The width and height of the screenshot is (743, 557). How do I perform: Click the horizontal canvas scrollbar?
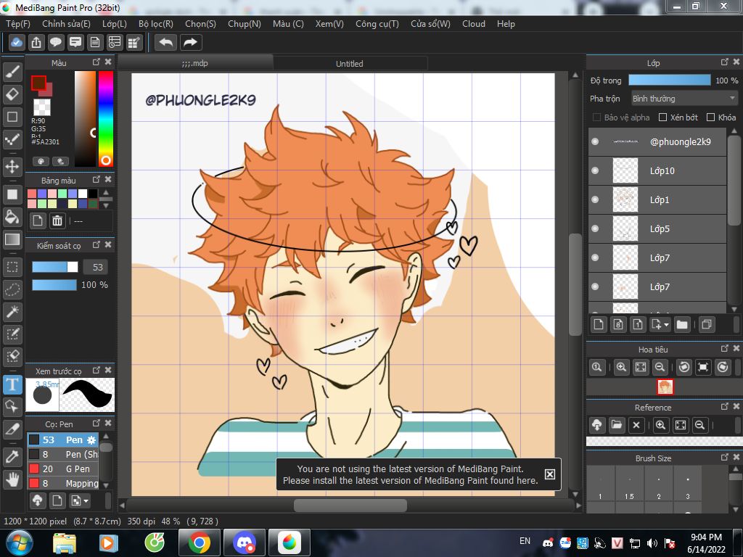tap(350, 506)
